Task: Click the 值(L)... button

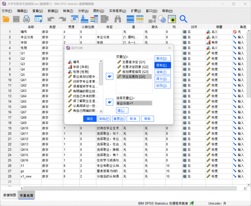Action: [x=122, y=111]
